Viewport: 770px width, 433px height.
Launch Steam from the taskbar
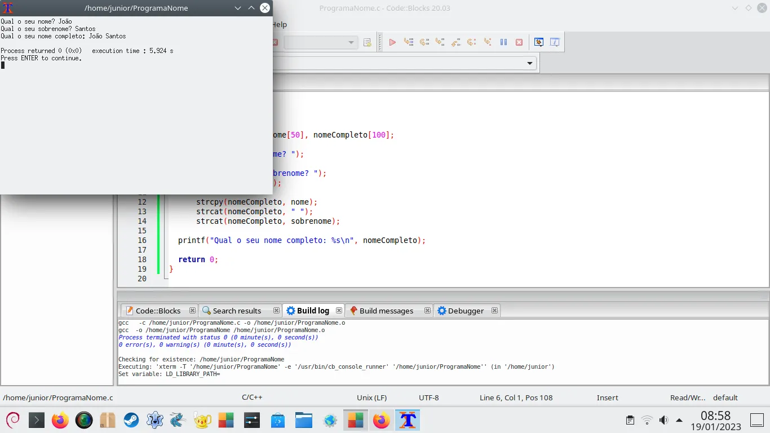coord(131,420)
